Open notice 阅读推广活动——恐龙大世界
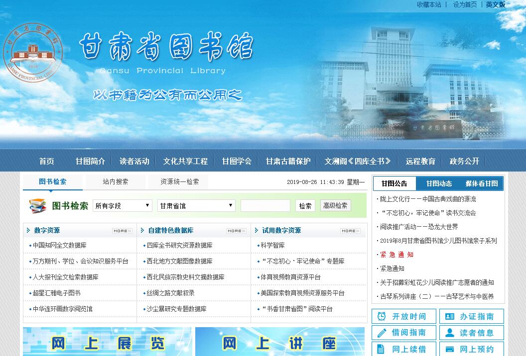Screen dimensions: 526x356 pos(419,227)
